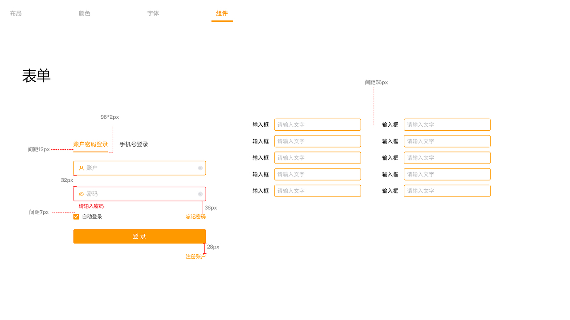Toggle the 自动登录 checkbox
This screenshot has width=570, height=320.
tap(76, 216)
